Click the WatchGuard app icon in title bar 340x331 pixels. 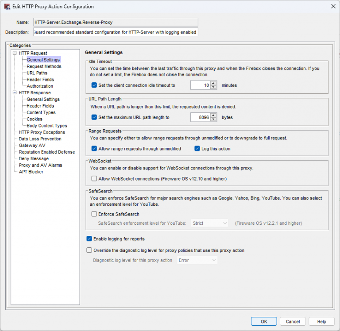[x=7, y=7]
